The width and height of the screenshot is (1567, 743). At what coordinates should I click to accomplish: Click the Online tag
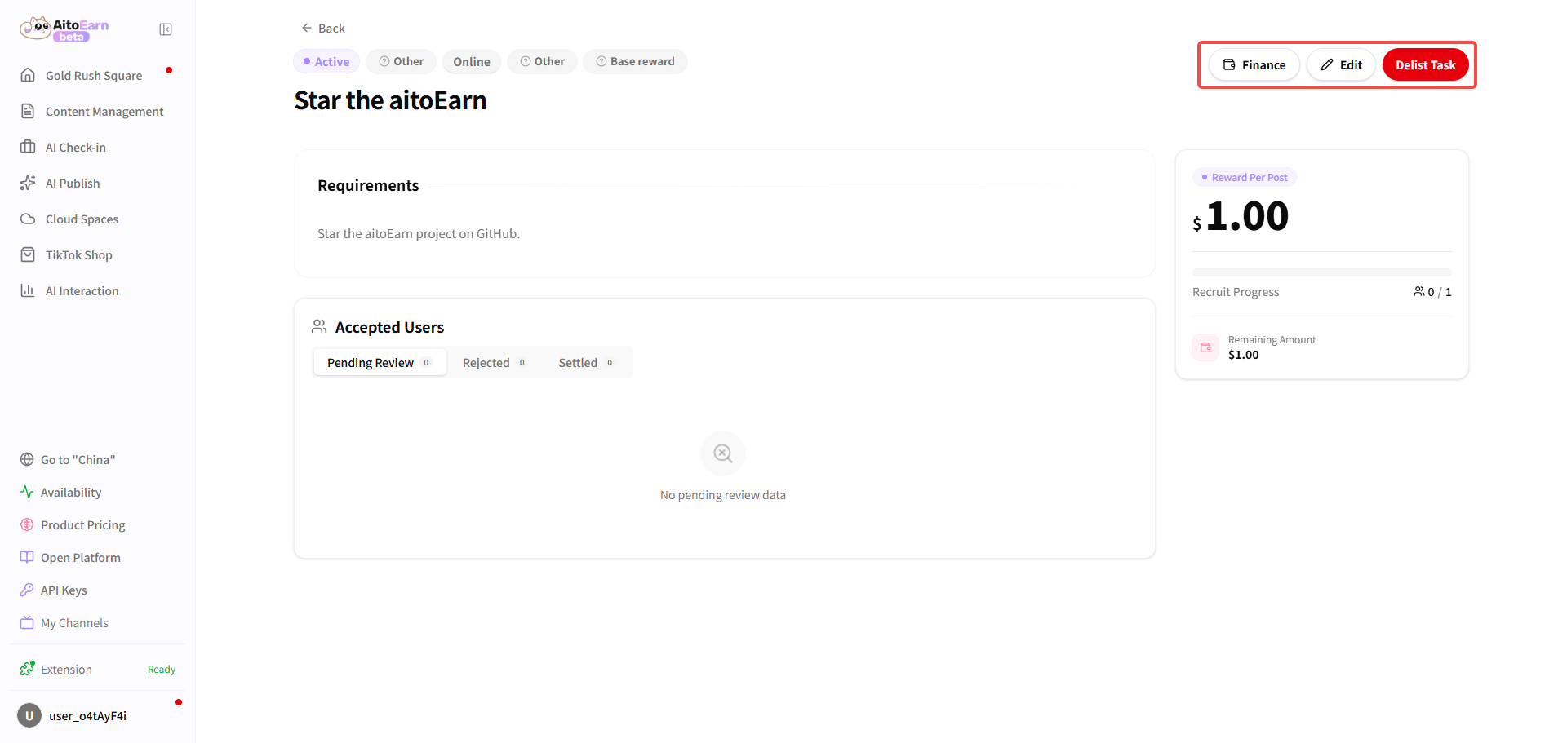pyautogui.click(x=472, y=61)
